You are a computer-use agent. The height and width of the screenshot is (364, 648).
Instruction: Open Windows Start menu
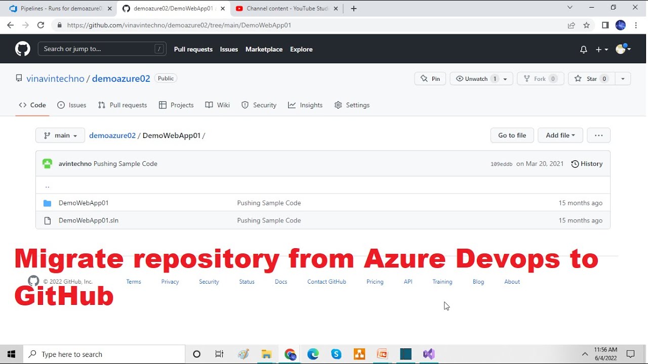(x=12, y=354)
